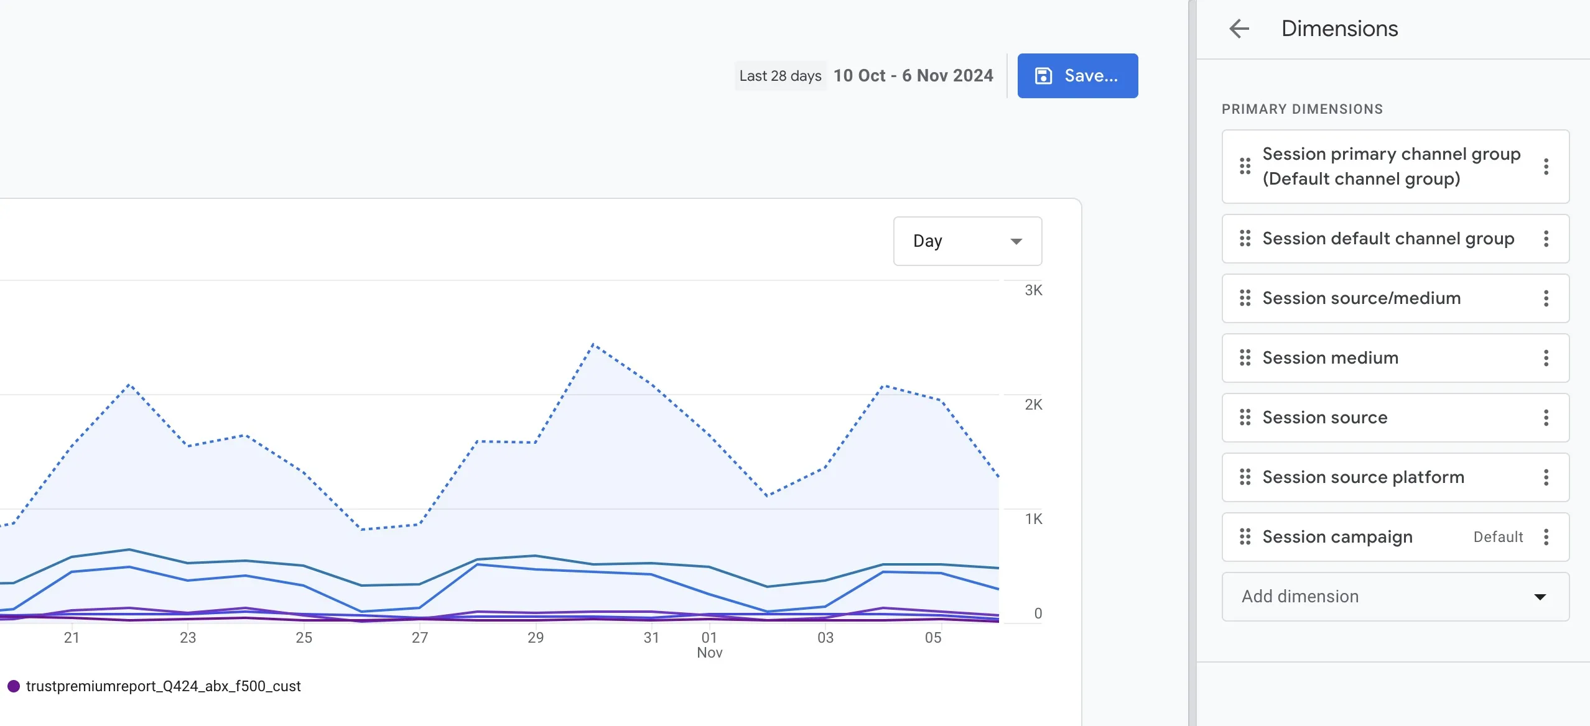Expand the Day granularity dropdown

click(x=967, y=241)
